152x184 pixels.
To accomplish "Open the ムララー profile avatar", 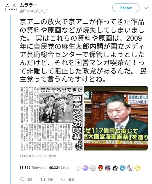I will (11, 8).
